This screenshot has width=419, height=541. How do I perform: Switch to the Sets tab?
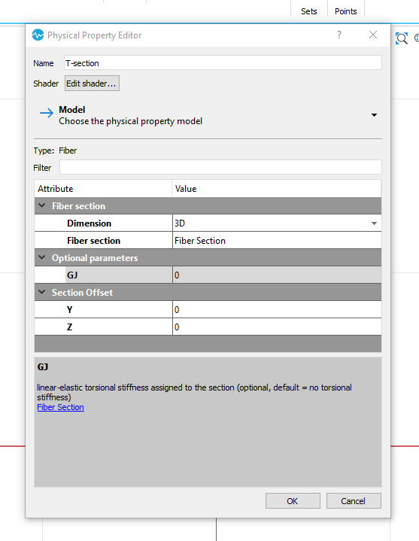[x=309, y=11]
